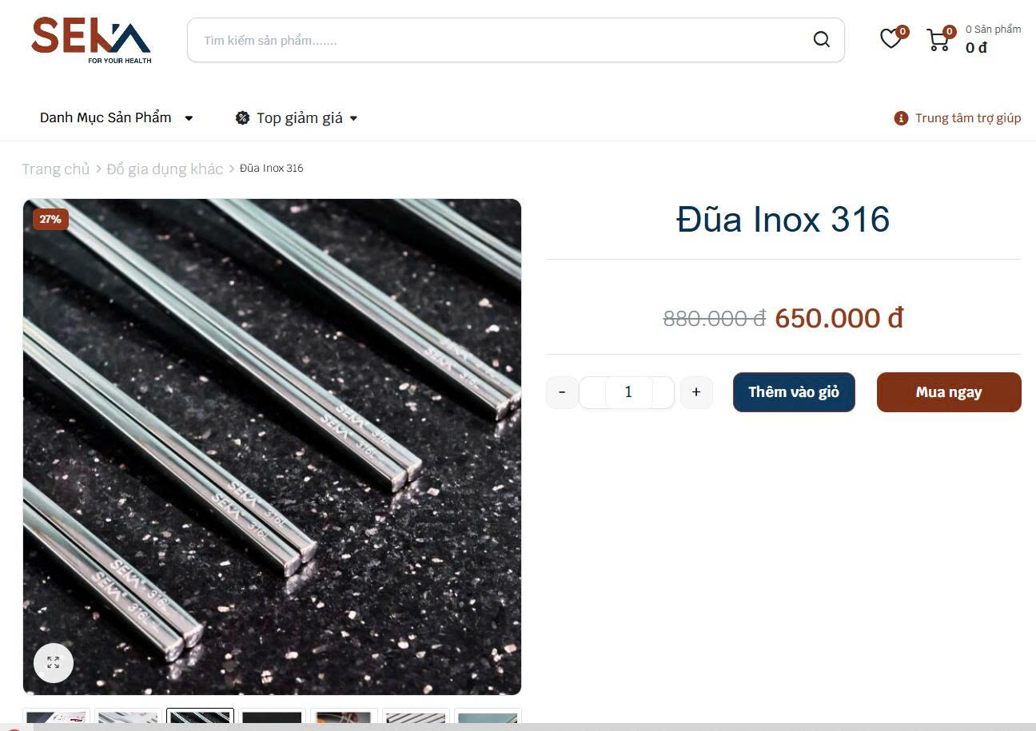Select the highlighted third product thumbnail
This screenshot has height=731, width=1036.
tap(200, 717)
